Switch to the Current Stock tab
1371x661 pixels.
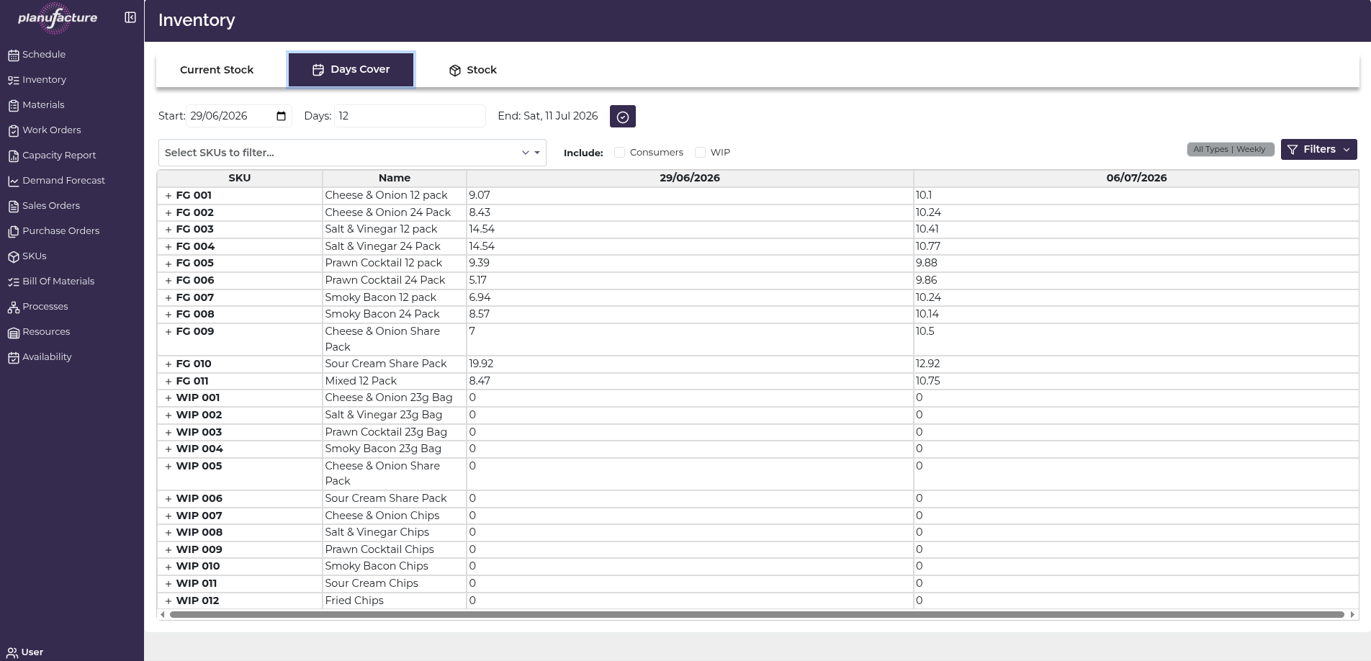217,70
